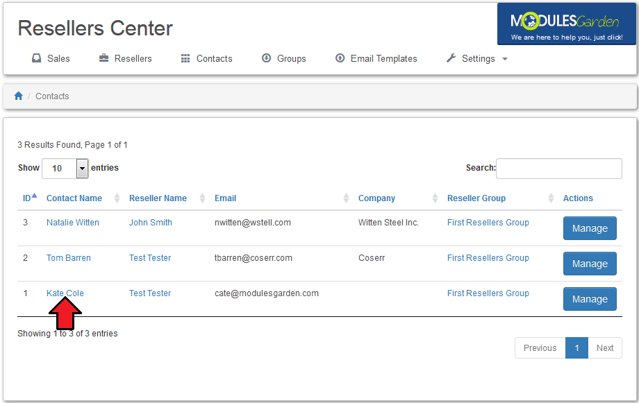This screenshot has width=639, height=403.
Task: Open contact Natalie Witten
Action: click(72, 222)
